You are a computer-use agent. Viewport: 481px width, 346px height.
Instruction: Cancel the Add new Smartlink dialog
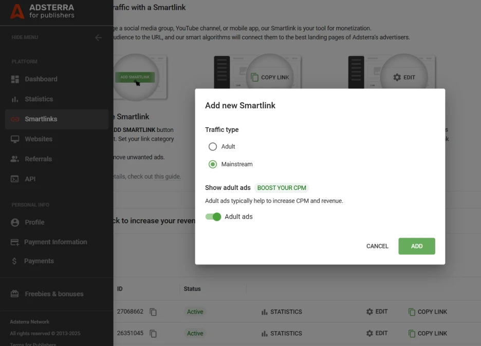(x=377, y=246)
